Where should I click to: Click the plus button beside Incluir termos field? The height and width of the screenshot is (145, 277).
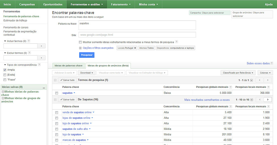coord(41,46)
